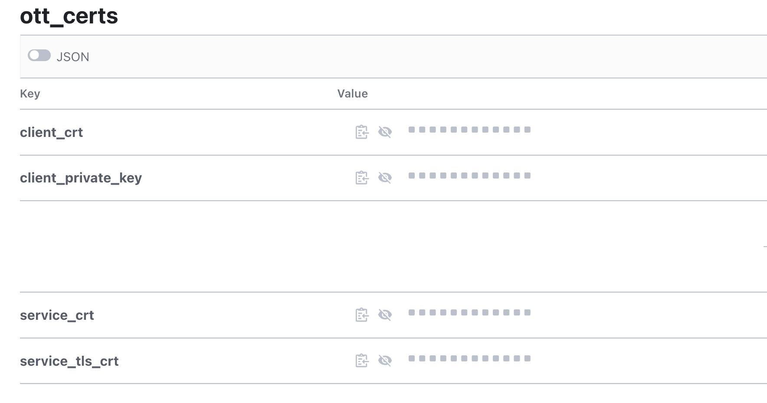Click the masked dots for client_private_key
The image size is (767, 403).
click(x=469, y=175)
